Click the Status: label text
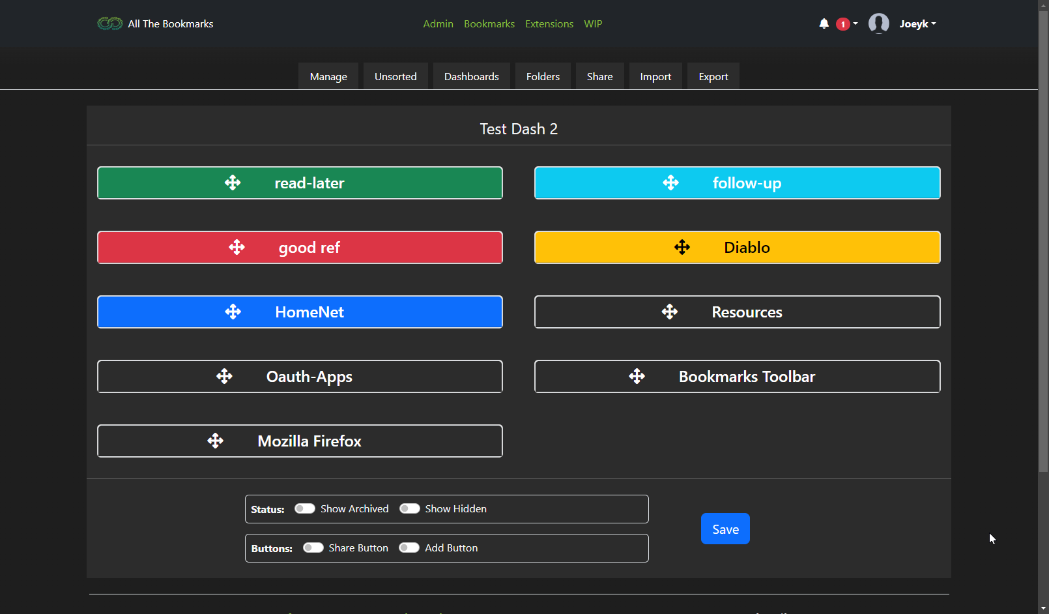Image resolution: width=1049 pixels, height=614 pixels. [x=268, y=509]
